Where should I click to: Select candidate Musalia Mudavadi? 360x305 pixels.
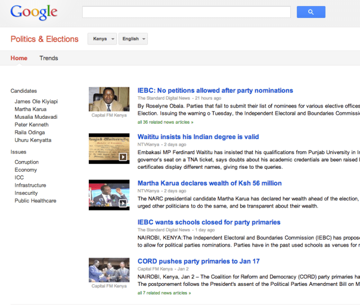click(x=36, y=117)
